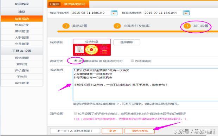Open 人群管理 in the sidebar
This screenshot has height=136, width=218.
point(22,38)
